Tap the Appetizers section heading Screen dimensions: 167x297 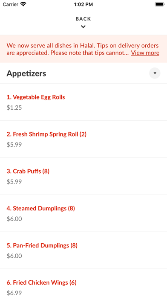point(26,73)
